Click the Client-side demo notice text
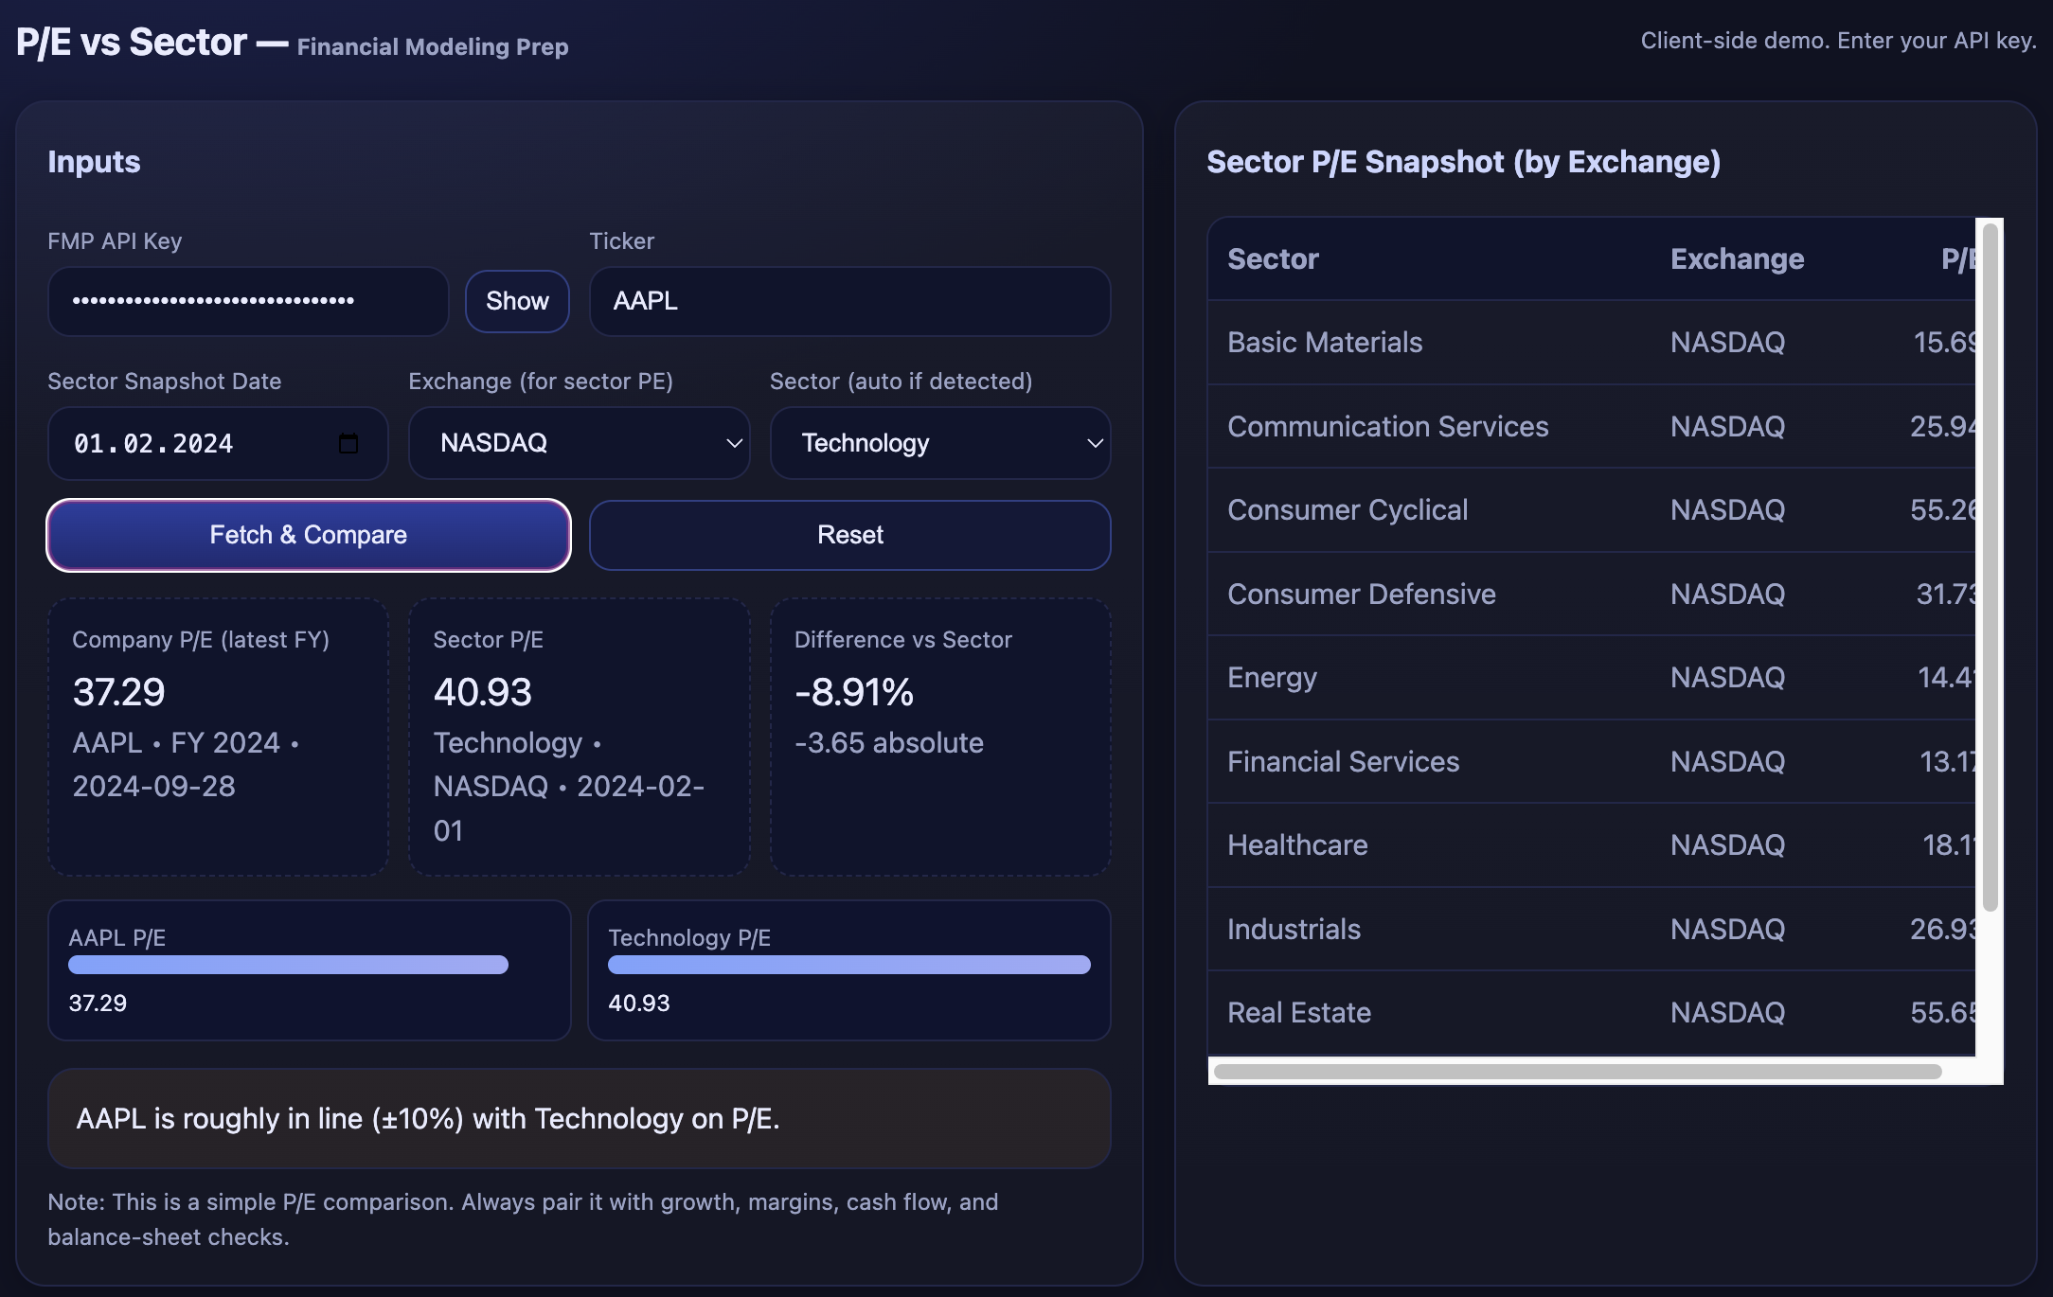The image size is (2053, 1297). pos(1838,41)
